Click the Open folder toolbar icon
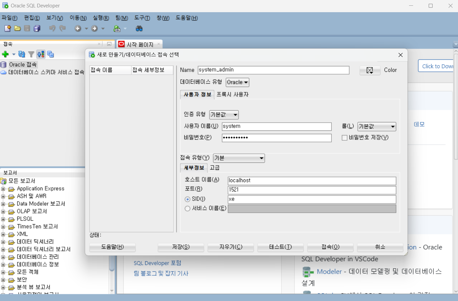458x301 pixels. pos(18,29)
